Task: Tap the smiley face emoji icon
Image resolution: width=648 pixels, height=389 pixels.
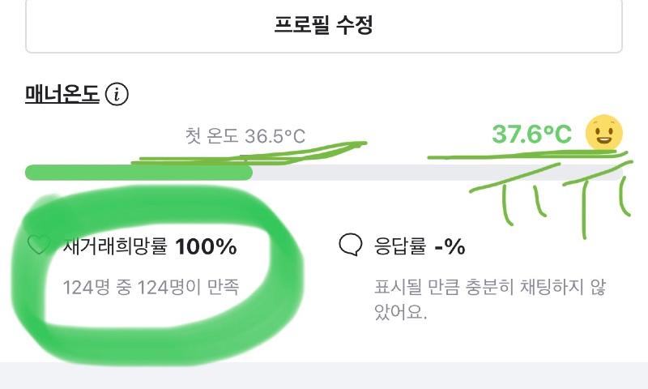Action: coord(603,133)
